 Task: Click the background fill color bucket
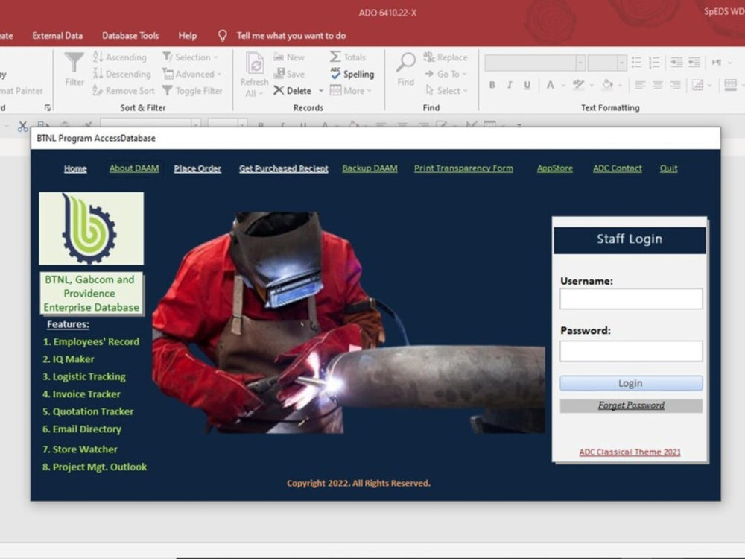click(x=607, y=85)
